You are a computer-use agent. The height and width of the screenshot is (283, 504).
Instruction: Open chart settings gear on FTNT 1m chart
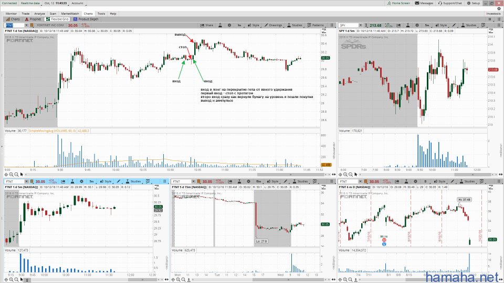[x=229, y=25]
